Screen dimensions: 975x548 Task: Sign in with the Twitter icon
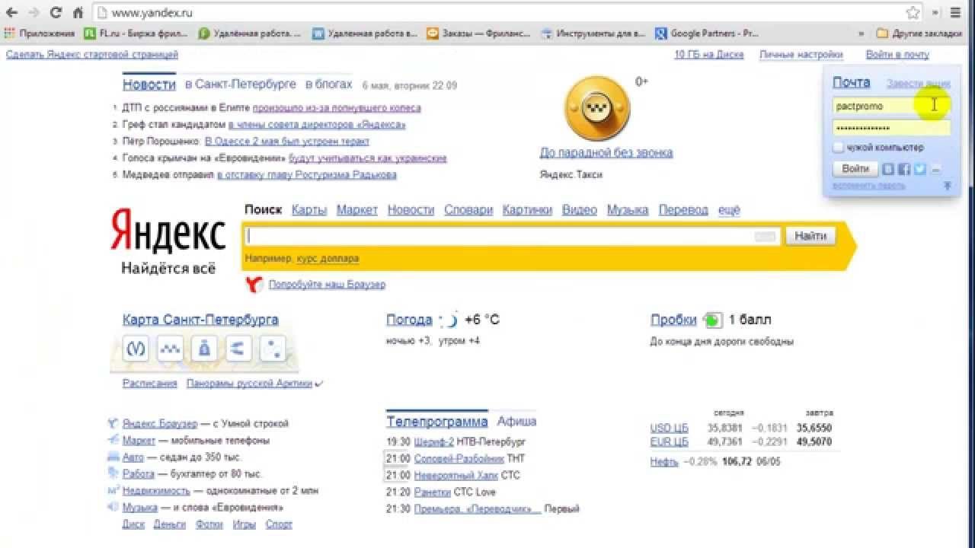click(920, 169)
